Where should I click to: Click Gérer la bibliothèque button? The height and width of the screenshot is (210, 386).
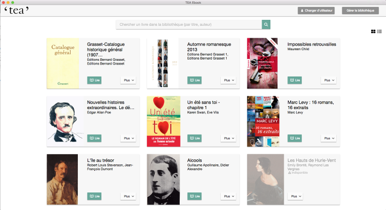(360, 10)
